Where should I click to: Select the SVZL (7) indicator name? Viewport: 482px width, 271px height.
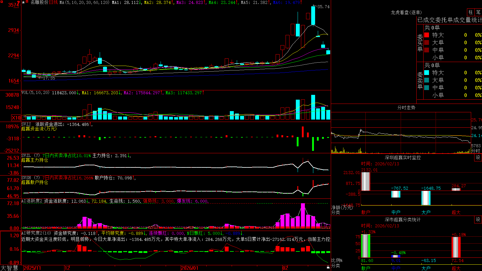pyautogui.click(x=30, y=155)
